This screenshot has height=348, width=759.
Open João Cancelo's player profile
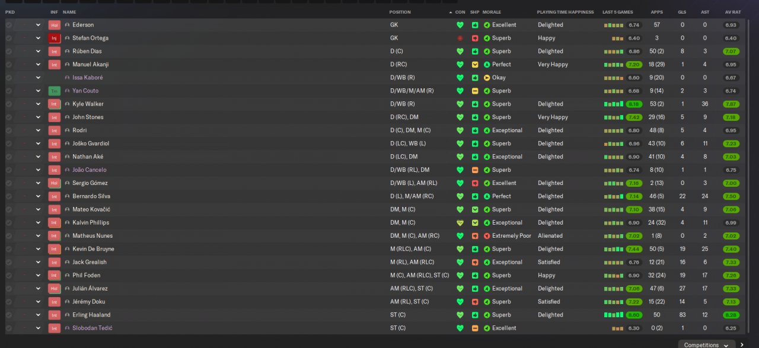click(89, 170)
